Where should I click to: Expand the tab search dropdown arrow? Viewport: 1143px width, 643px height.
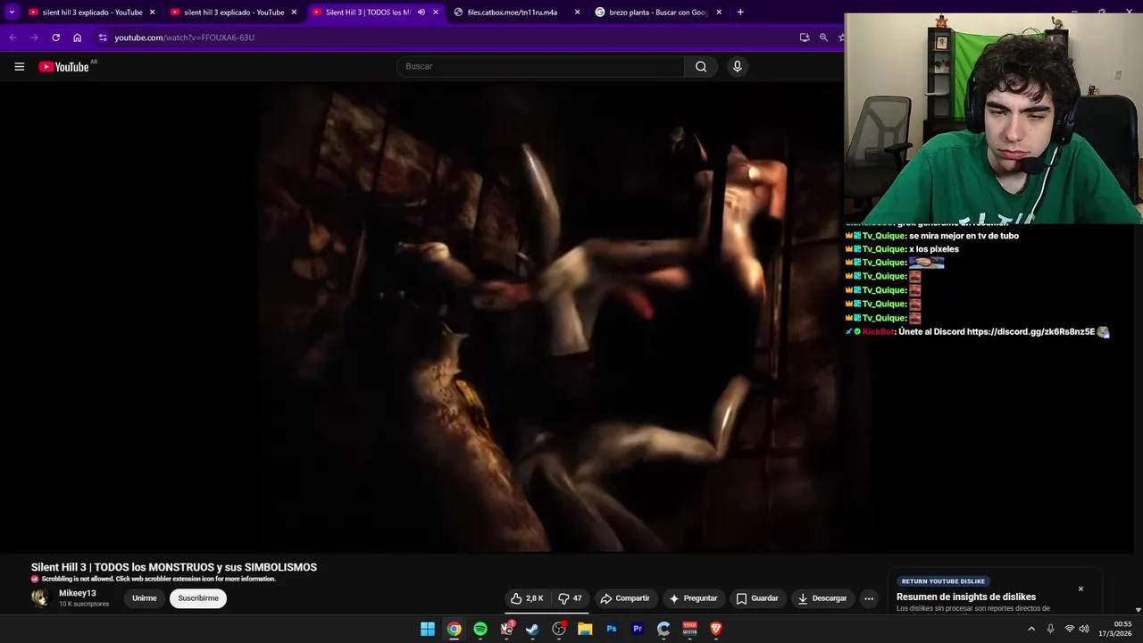(x=12, y=13)
